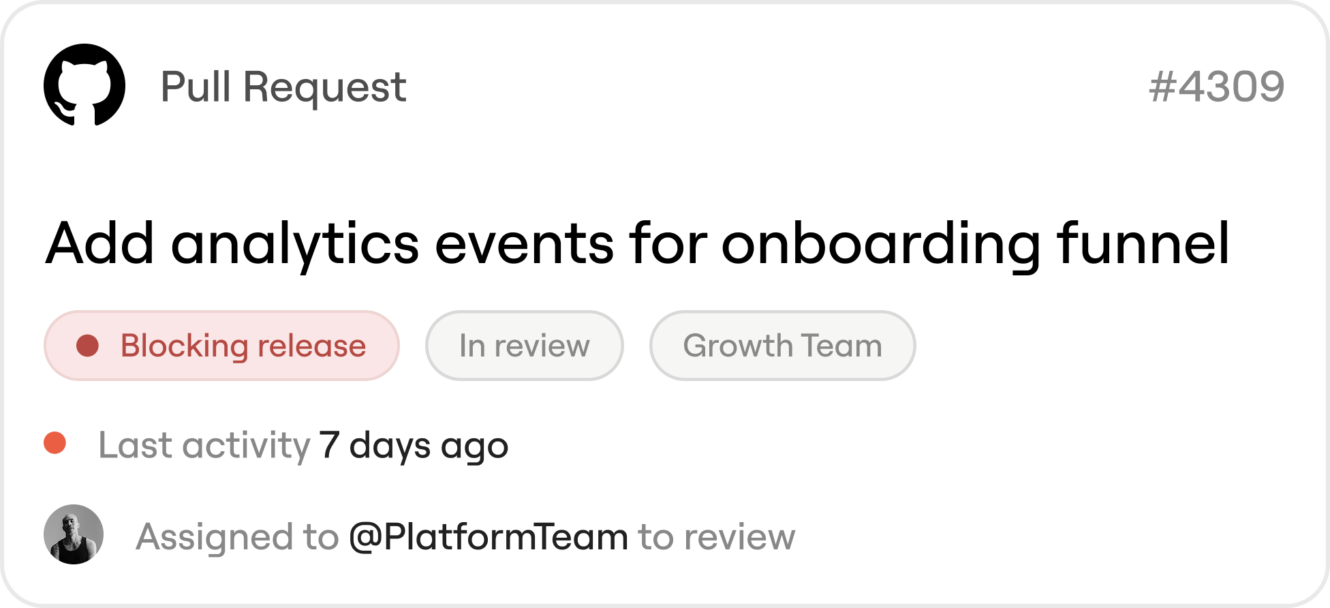The width and height of the screenshot is (1330, 608).
Task: Open pull request number #4309
Action: (x=1217, y=87)
